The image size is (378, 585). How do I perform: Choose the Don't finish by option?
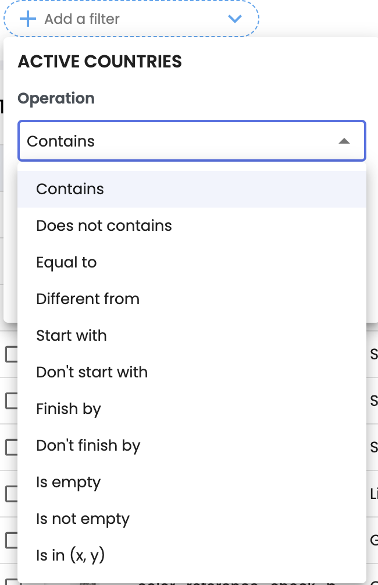pos(88,445)
